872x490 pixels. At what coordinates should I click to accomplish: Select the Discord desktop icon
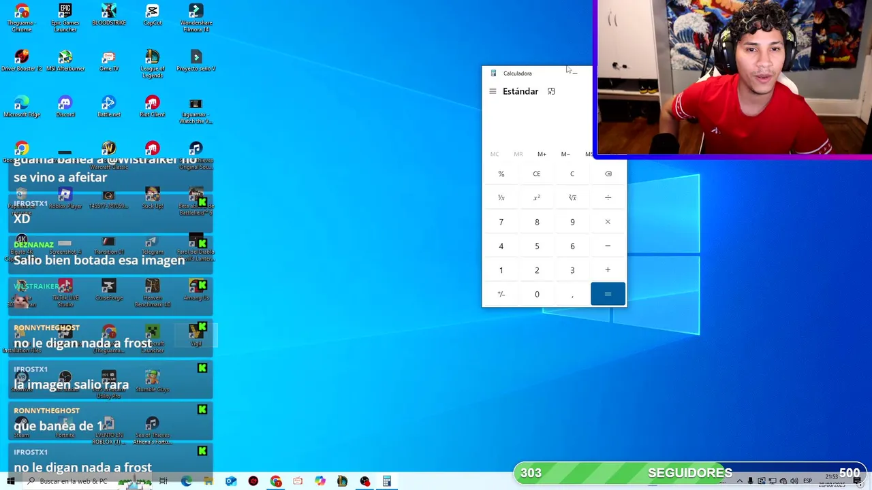point(65,107)
